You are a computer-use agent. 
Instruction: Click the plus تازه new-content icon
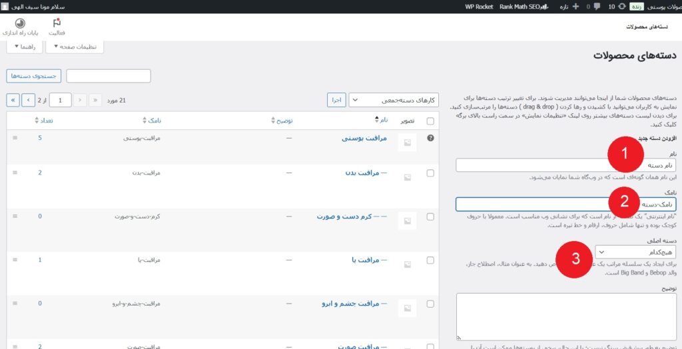576,7
